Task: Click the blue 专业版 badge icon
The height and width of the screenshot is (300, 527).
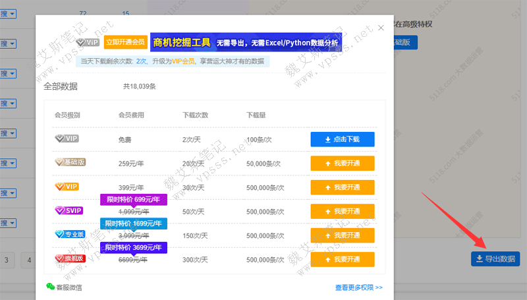Action: point(69,235)
